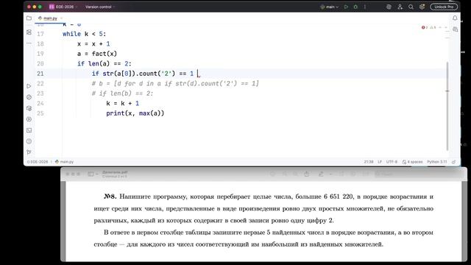Open the dropdown arrow beside main.py tab
The height and width of the screenshot is (265, 471).
(61, 18)
